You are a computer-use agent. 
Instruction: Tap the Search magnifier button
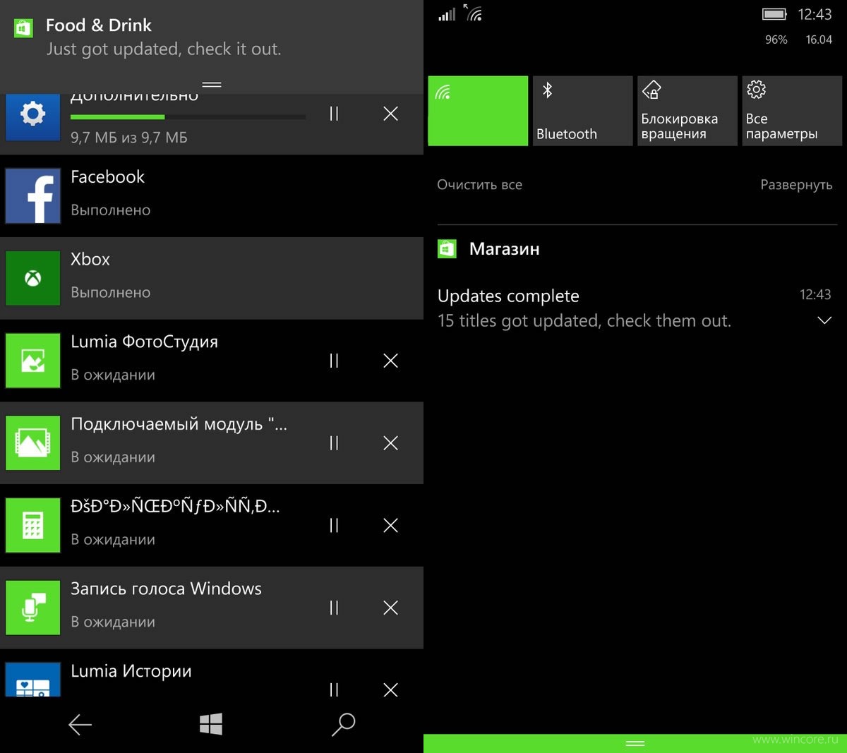343,724
